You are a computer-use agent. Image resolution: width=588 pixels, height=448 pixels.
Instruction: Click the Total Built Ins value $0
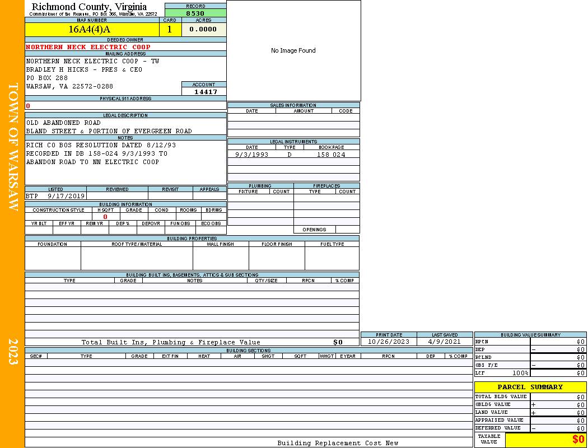[x=338, y=342]
